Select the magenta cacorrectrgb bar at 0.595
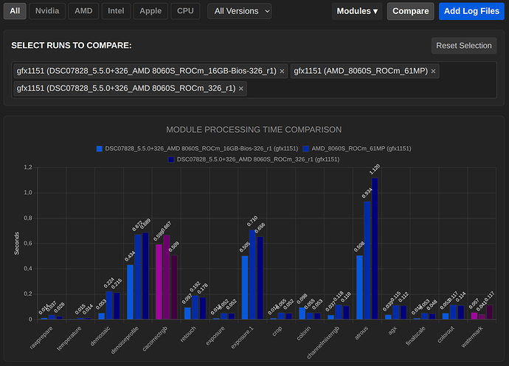509x366 pixels. (159, 282)
